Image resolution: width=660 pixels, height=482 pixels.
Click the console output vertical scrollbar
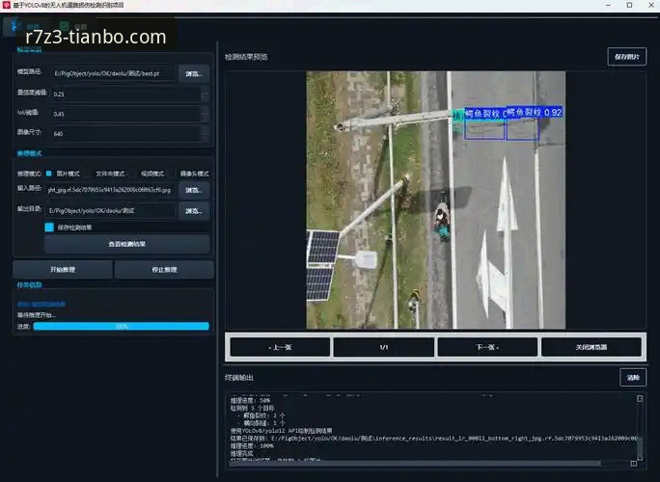[x=640, y=428]
